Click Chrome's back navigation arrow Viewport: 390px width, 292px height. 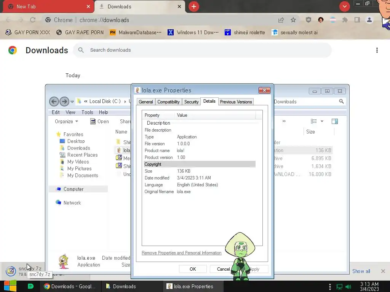click(8, 20)
